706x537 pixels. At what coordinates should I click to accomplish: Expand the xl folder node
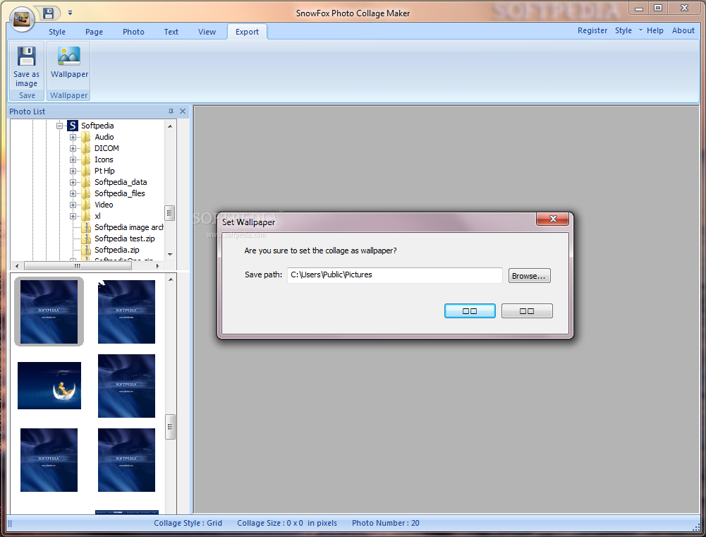[x=73, y=216]
